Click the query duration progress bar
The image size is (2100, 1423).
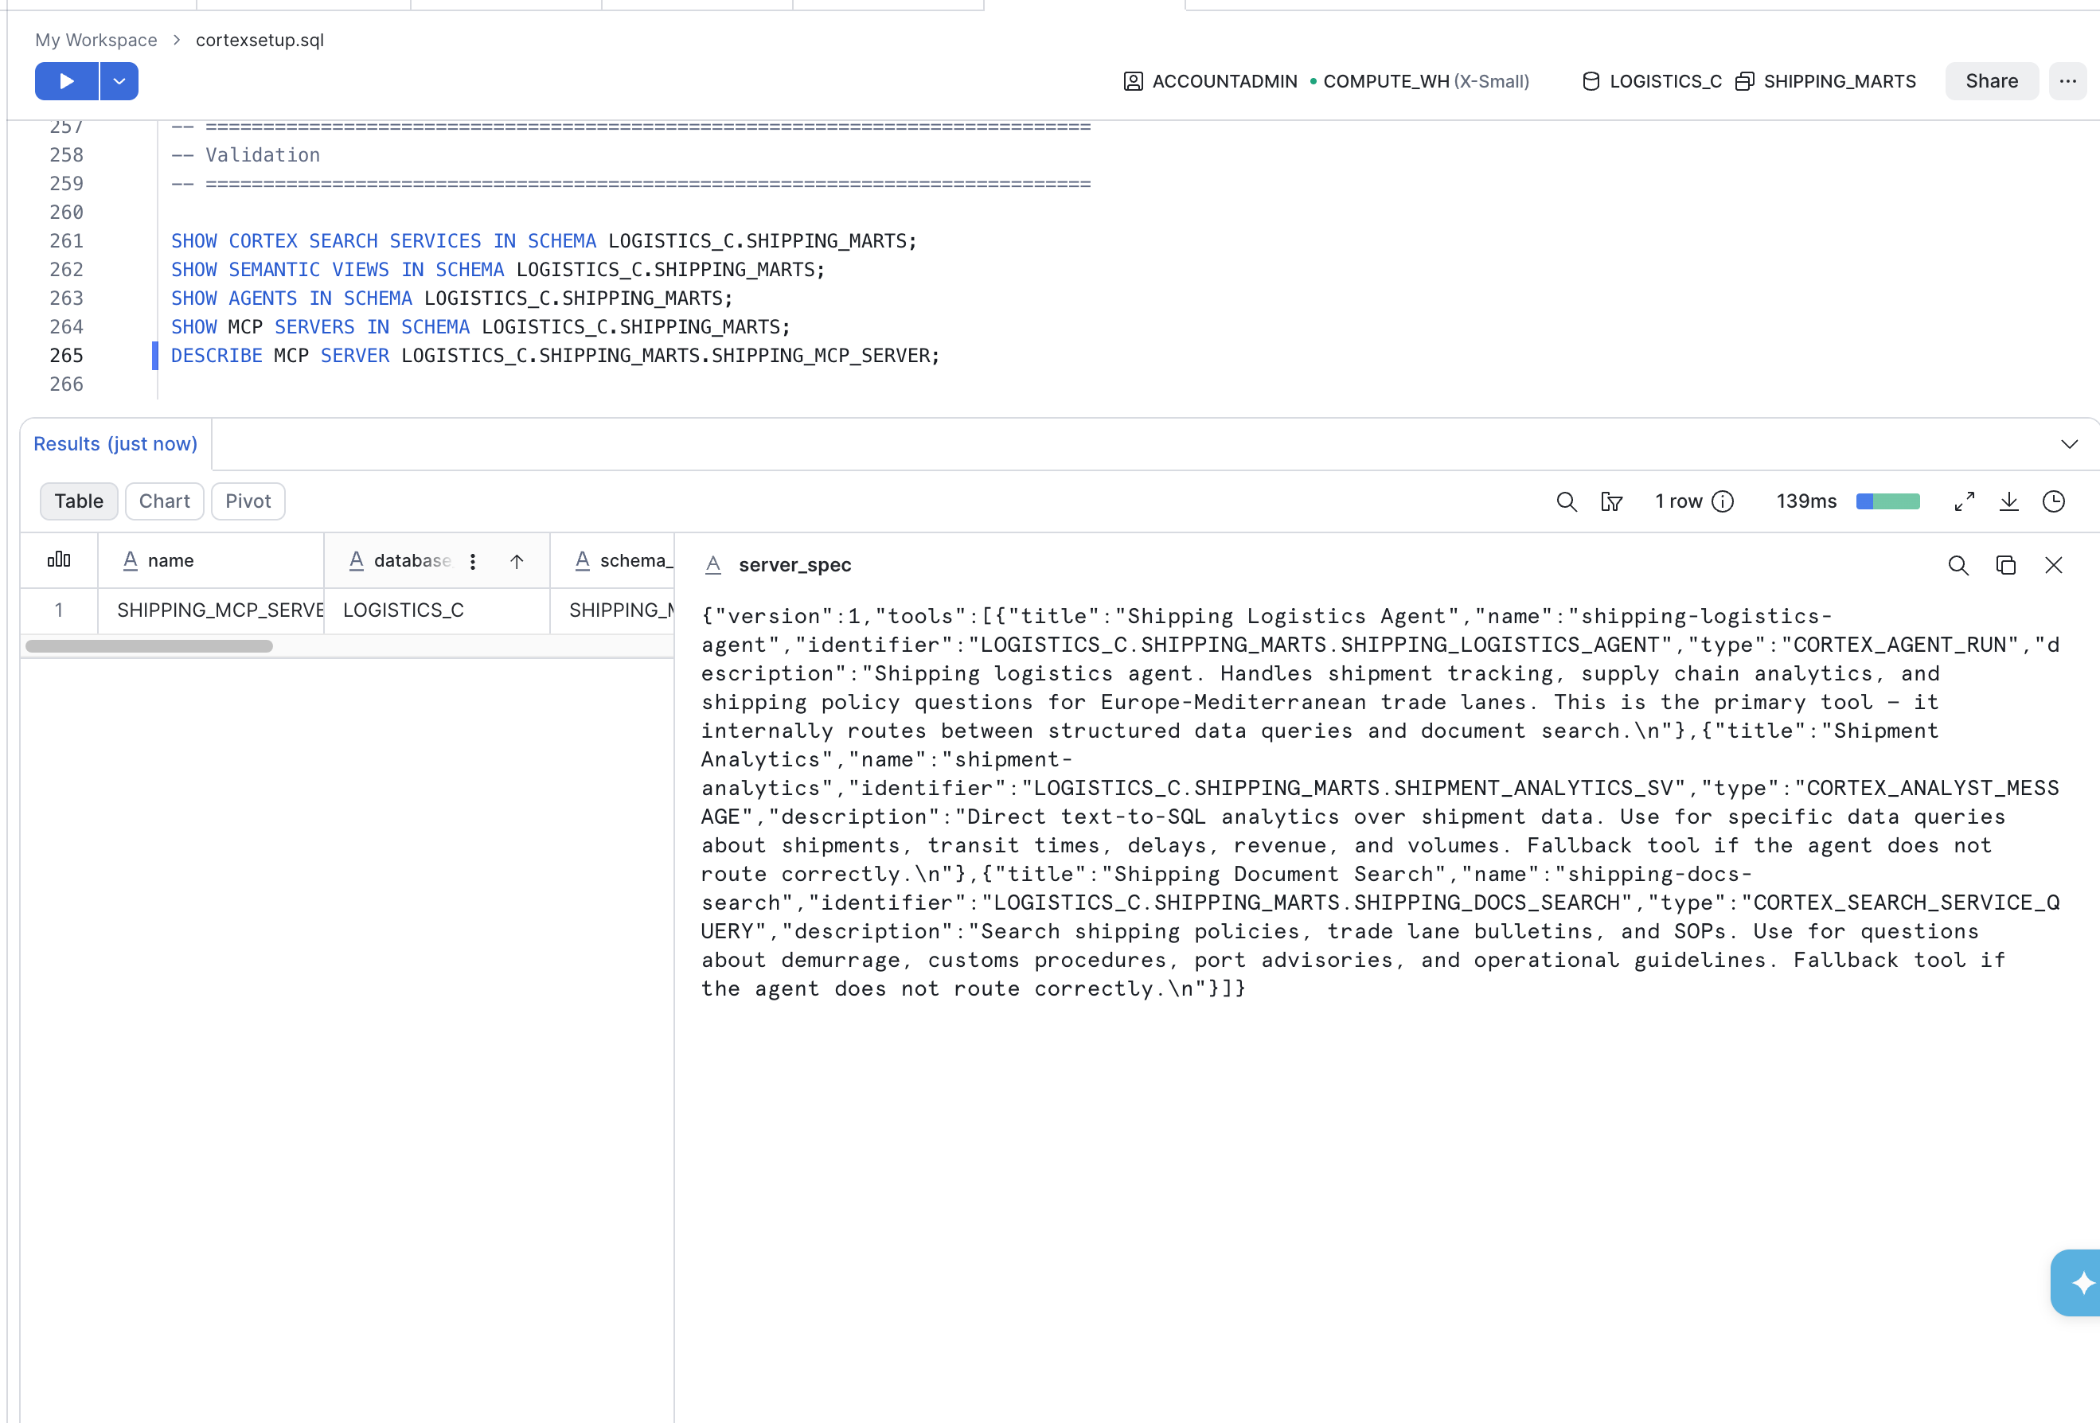click(1887, 501)
